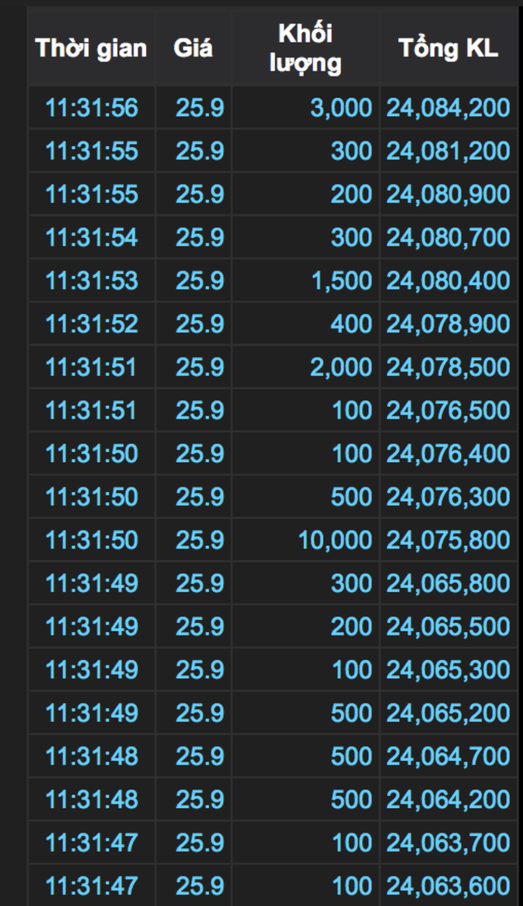
Task: Sort by the Khối lượng column header
Action: click(305, 49)
